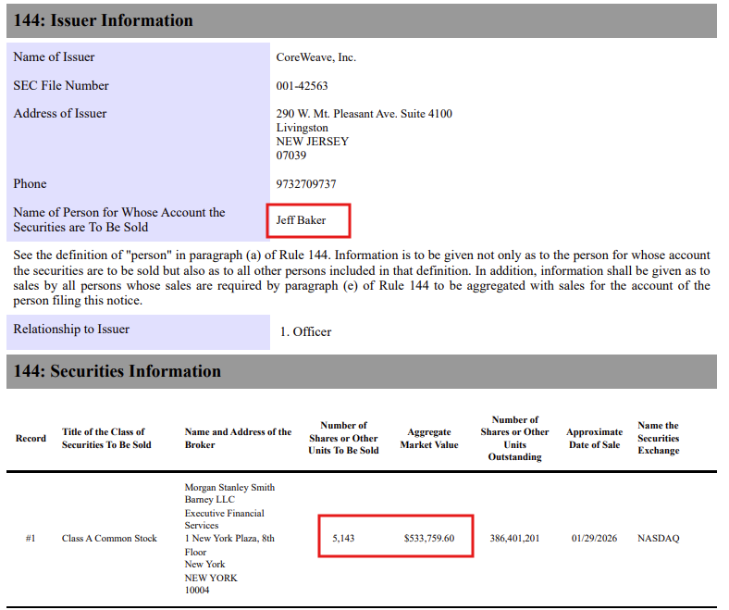Click the 'Title of the Class of Securities' header

tap(106, 439)
